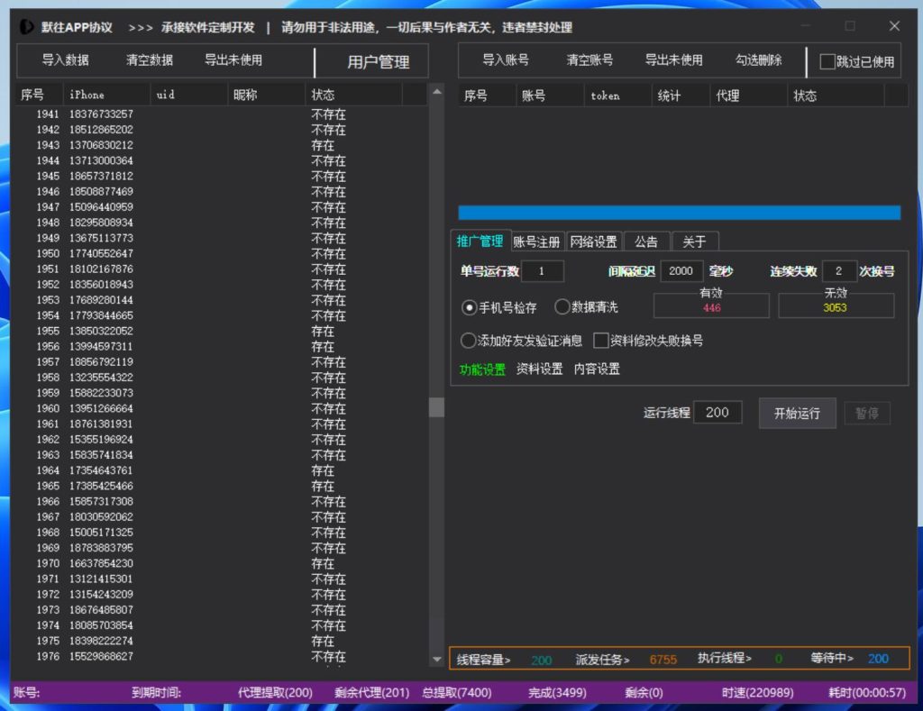
Task: Open the 公告 tab
Action: [x=646, y=242]
